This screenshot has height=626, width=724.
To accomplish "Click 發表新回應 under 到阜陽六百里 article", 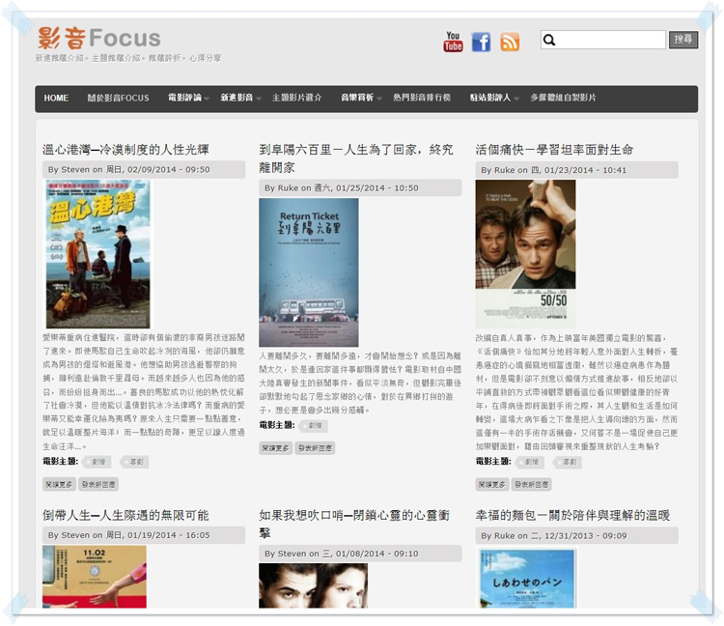I will tap(315, 447).
